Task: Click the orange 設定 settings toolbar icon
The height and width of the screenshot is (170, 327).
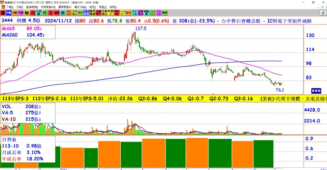Action: [129, 13]
